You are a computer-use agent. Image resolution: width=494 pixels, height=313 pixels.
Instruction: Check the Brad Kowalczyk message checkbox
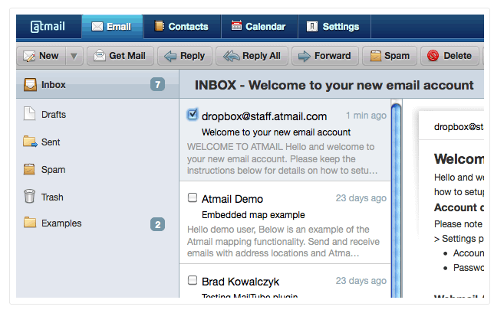[193, 280]
